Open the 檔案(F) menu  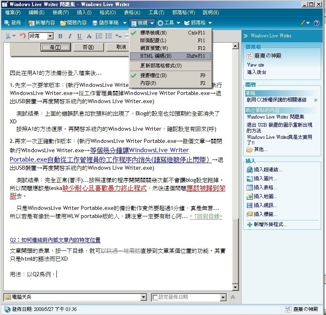[13, 13]
